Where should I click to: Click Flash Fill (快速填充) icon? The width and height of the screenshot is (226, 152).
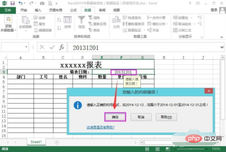tap(125, 18)
